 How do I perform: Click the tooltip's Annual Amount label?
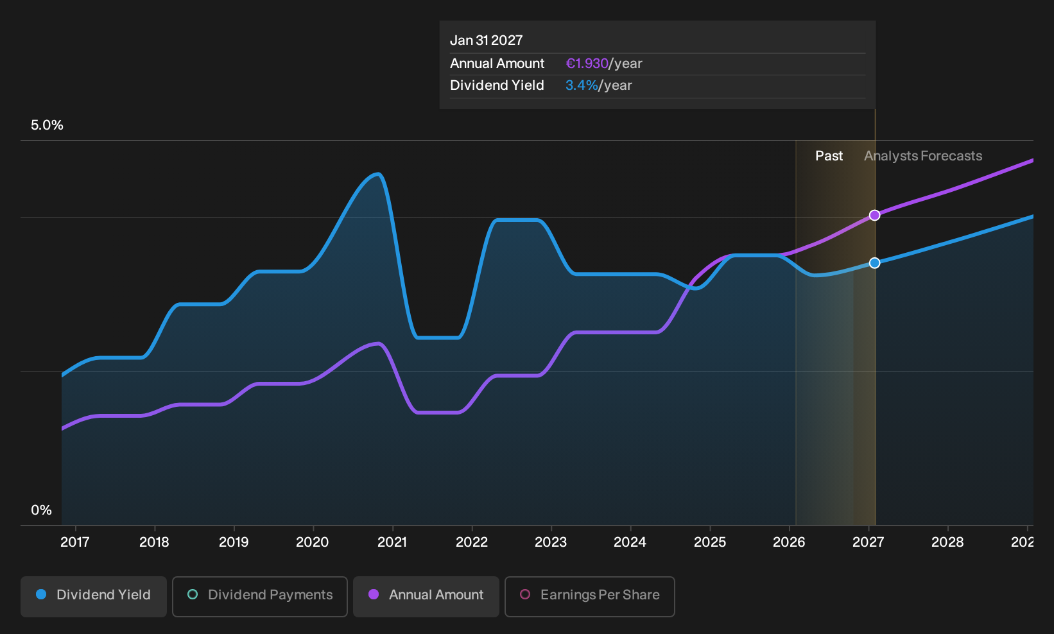[x=497, y=64]
